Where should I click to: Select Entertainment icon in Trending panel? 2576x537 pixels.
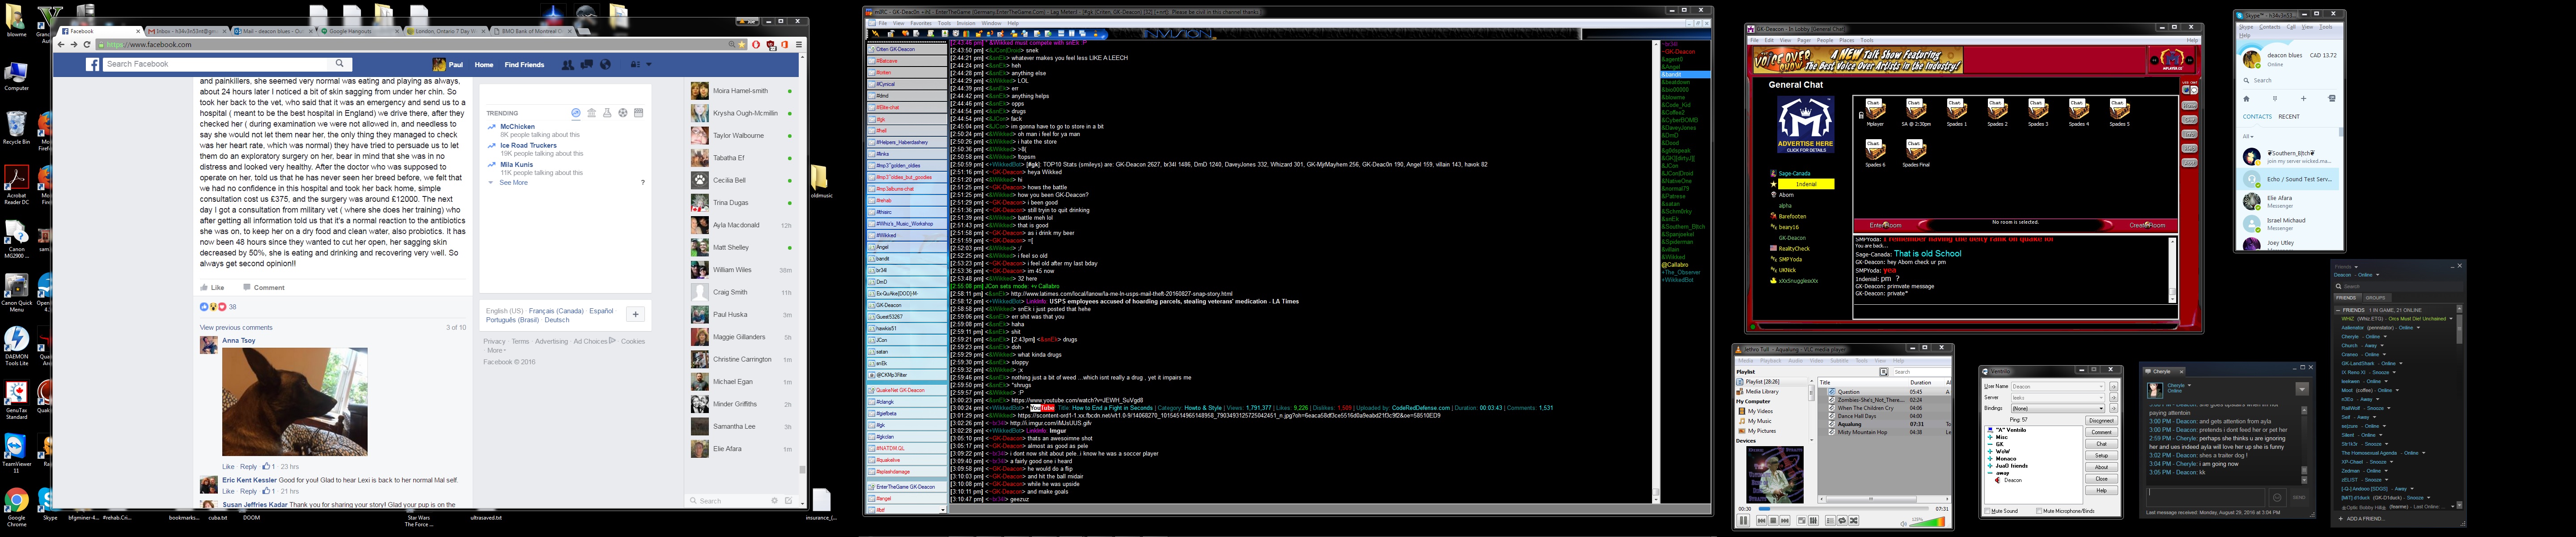pos(639,113)
